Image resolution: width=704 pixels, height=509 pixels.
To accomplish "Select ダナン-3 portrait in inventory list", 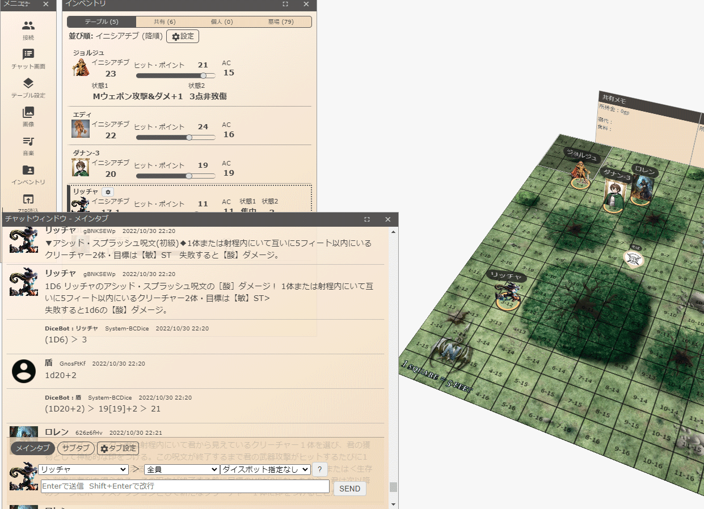I will (81, 167).
